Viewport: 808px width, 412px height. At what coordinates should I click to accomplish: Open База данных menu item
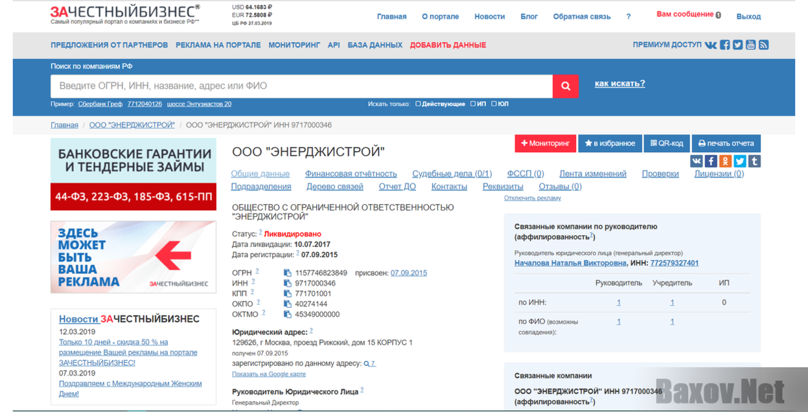point(375,45)
